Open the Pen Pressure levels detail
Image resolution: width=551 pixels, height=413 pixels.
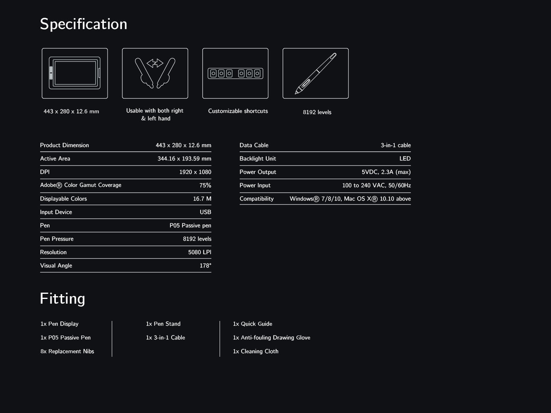point(126,239)
